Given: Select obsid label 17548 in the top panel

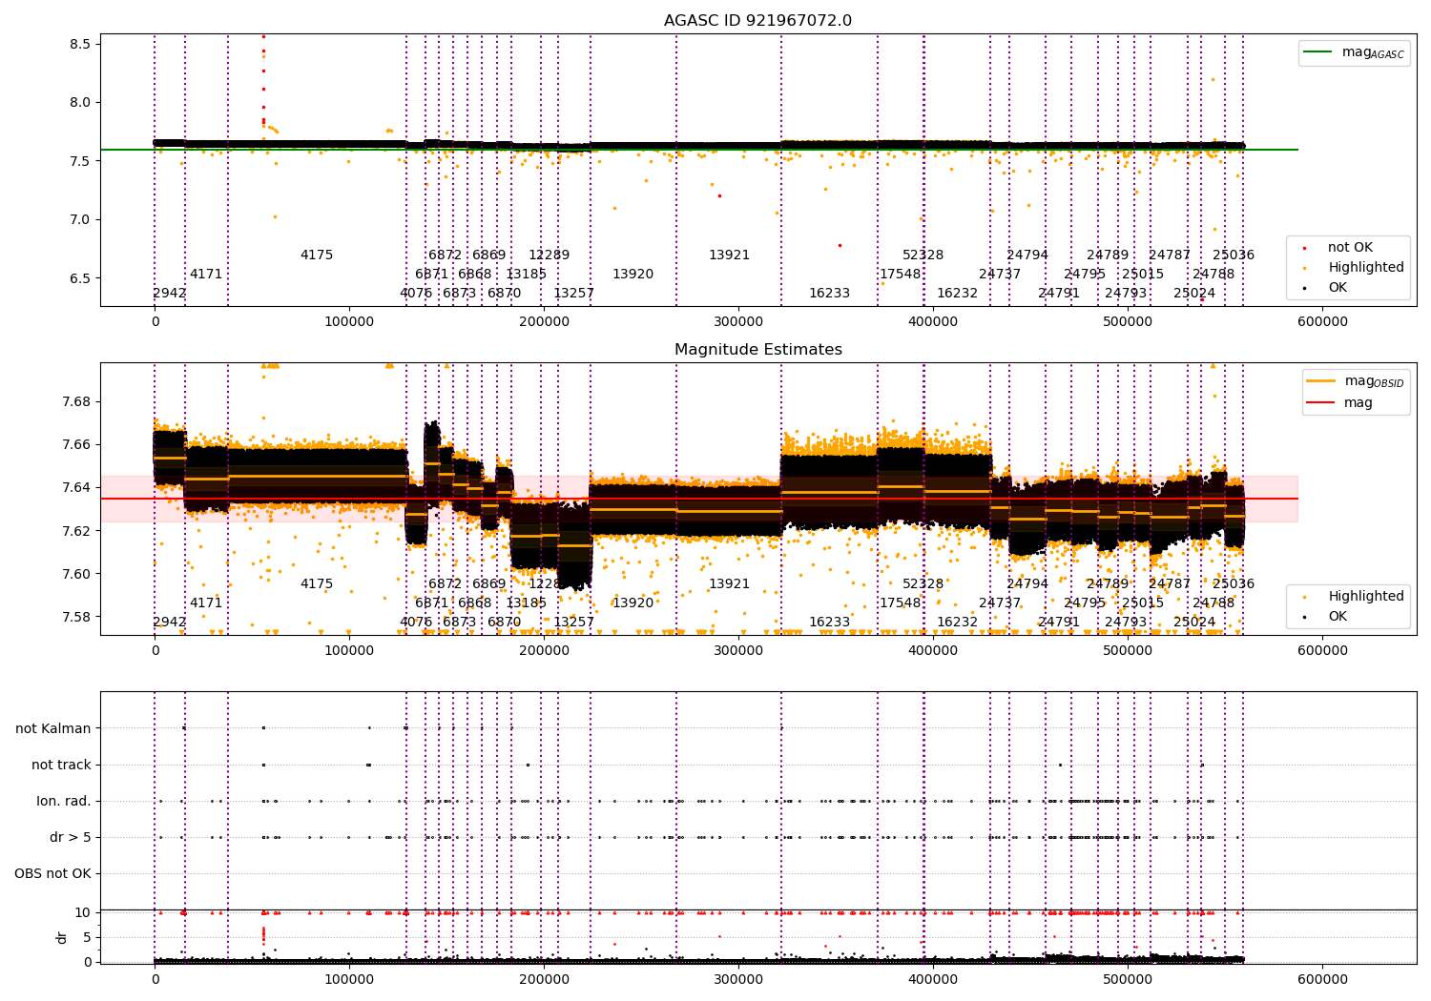Looking at the screenshot, I should pyautogui.click(x=901, y=275).
